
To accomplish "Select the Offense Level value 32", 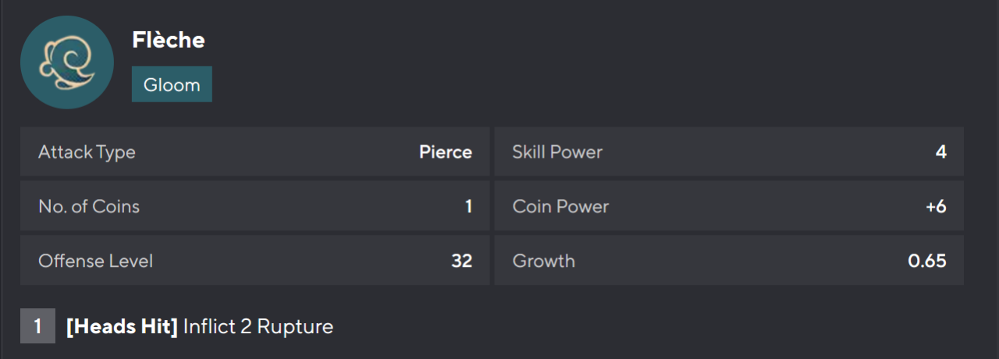I will tap(461, 261).
